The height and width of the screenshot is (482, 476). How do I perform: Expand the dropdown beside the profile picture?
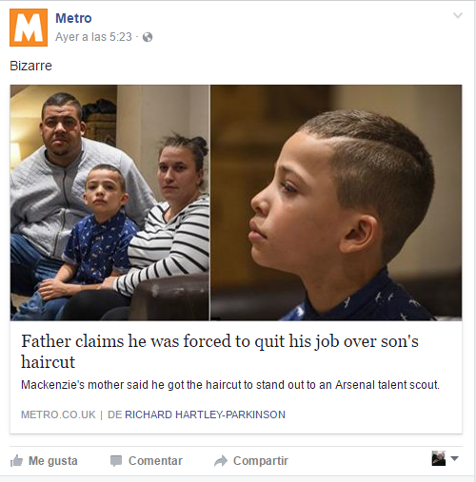(454, 458)
